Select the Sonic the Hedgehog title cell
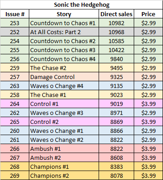This screenshot has width=163, height=180. (x=81, y=5)
